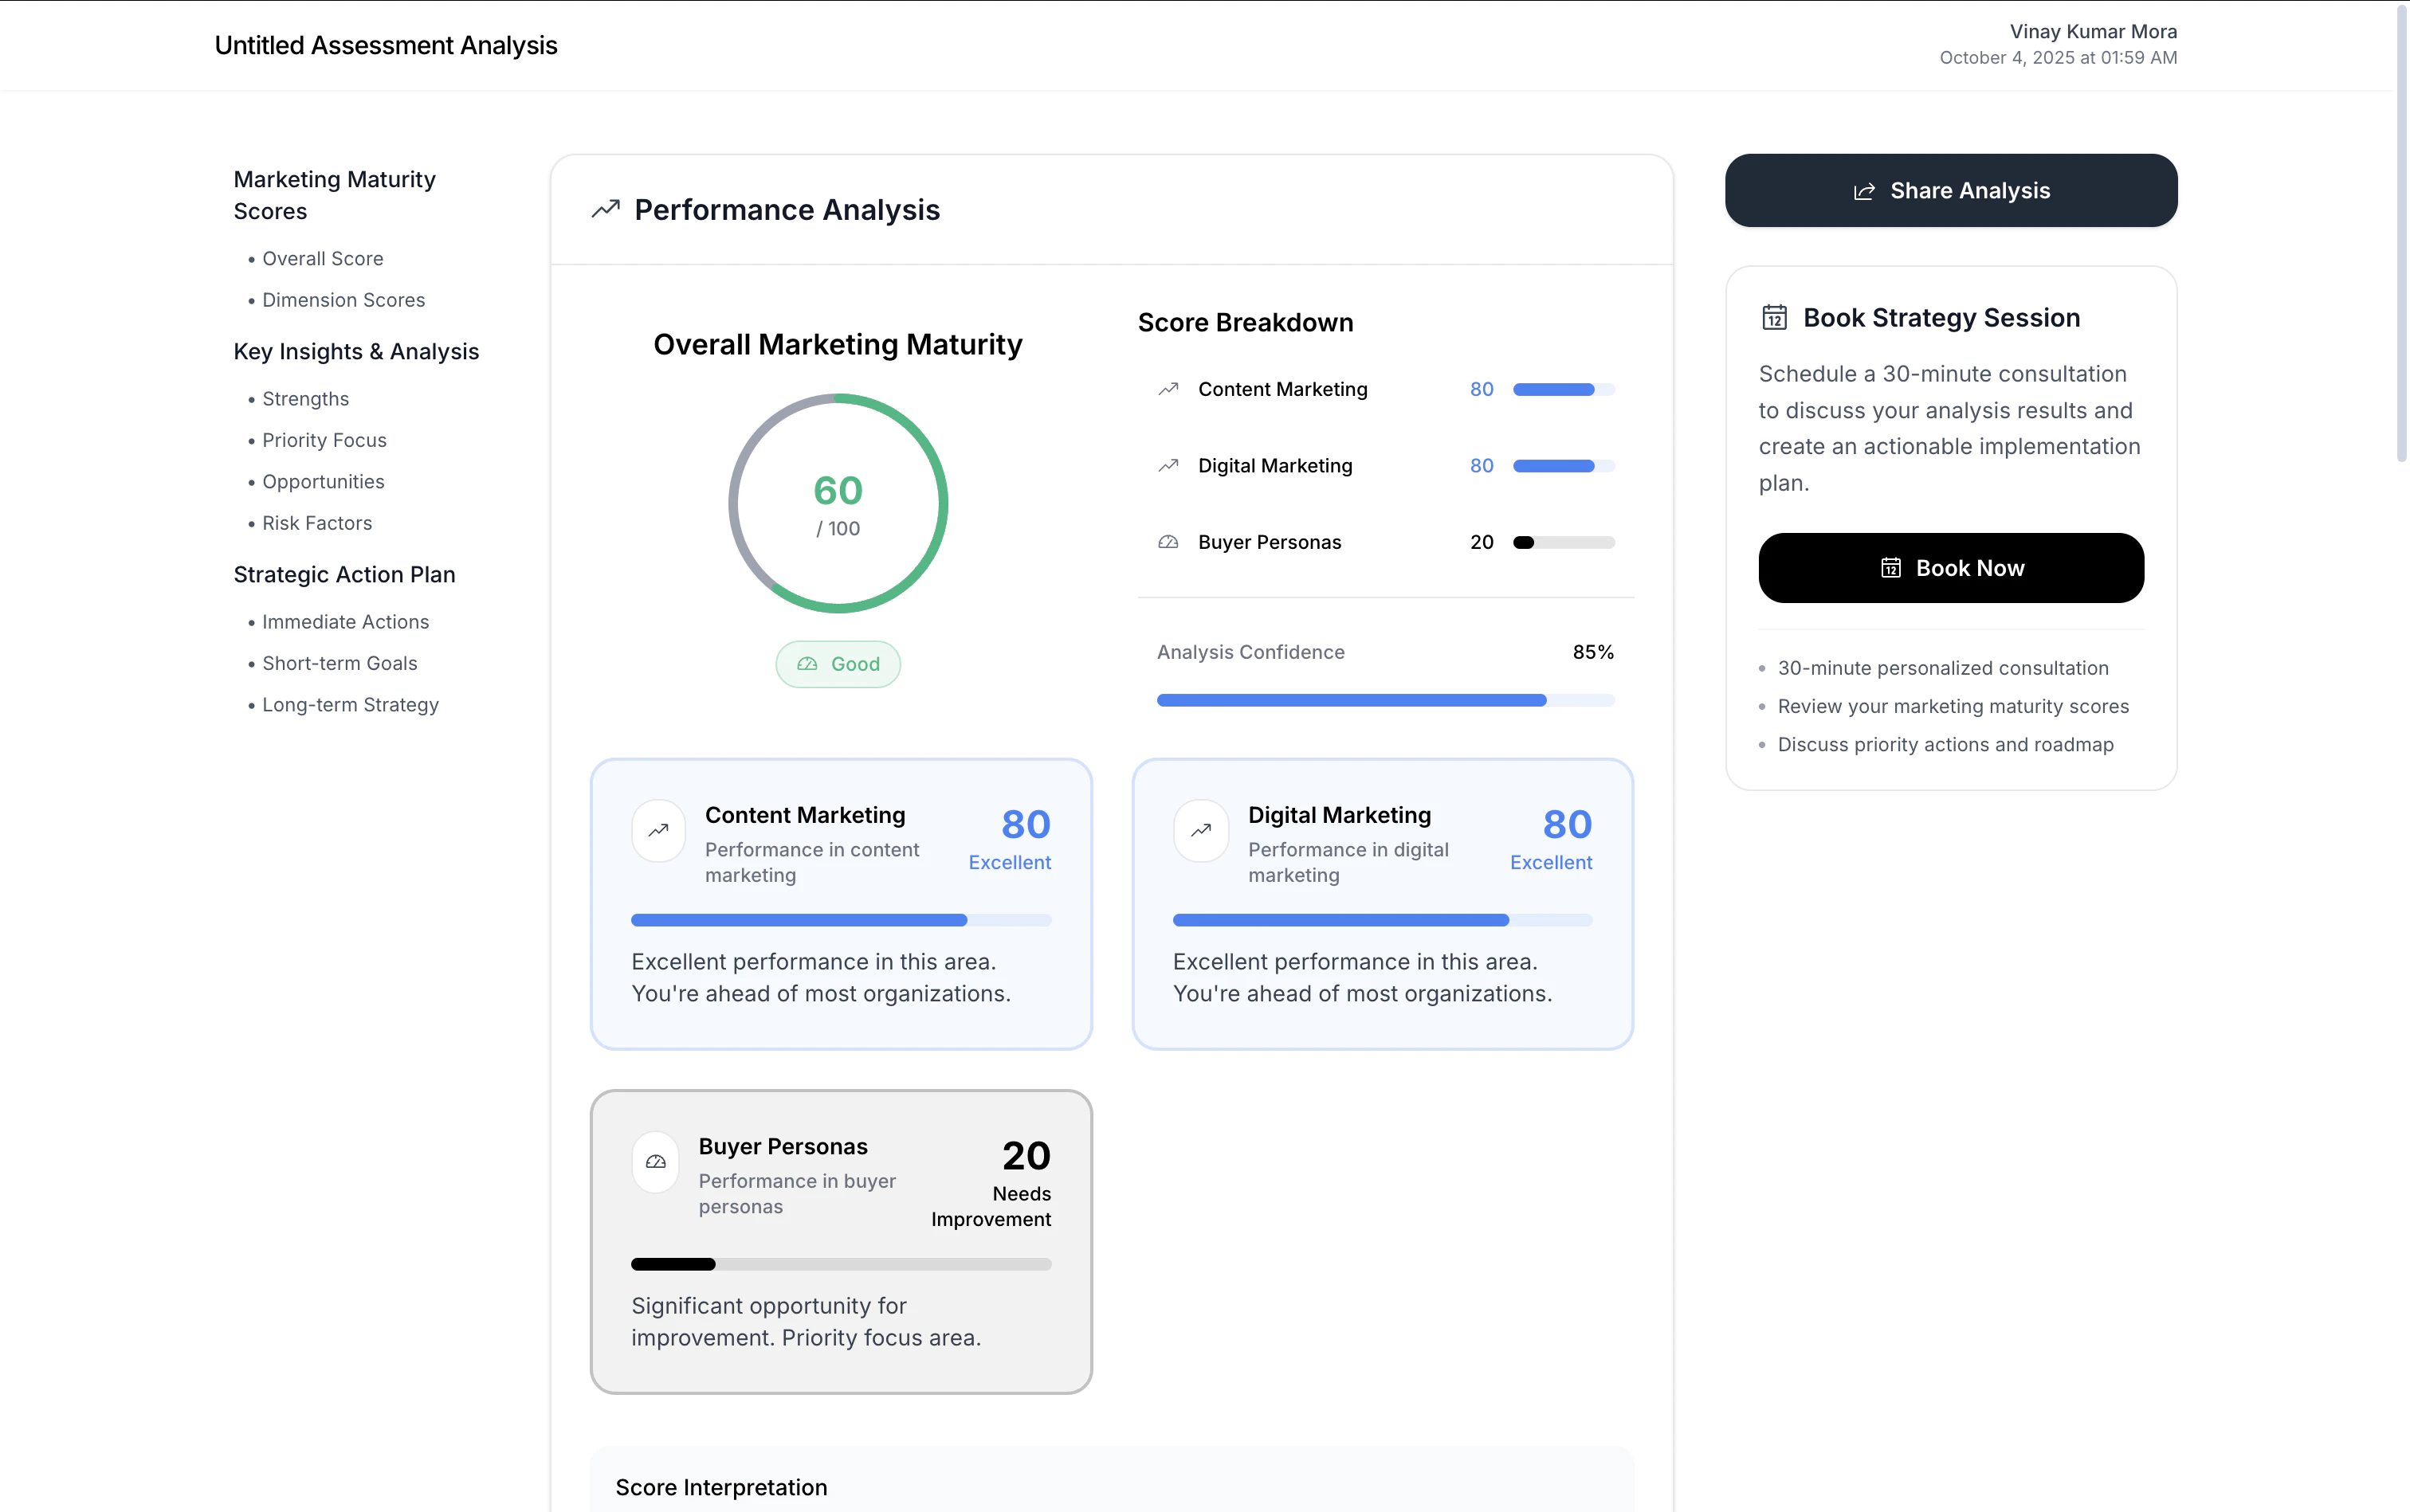The image size is (2410, 1512).
Task: Click the Book Now button
Action: 1951,567
